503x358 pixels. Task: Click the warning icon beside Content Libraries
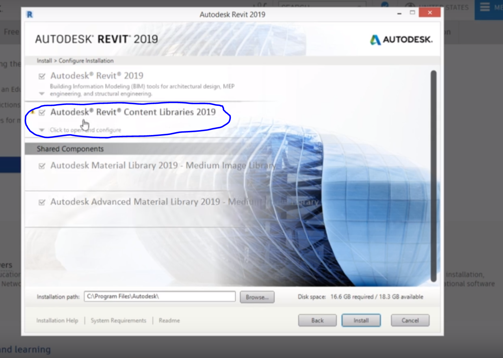(x=33, y=111)
